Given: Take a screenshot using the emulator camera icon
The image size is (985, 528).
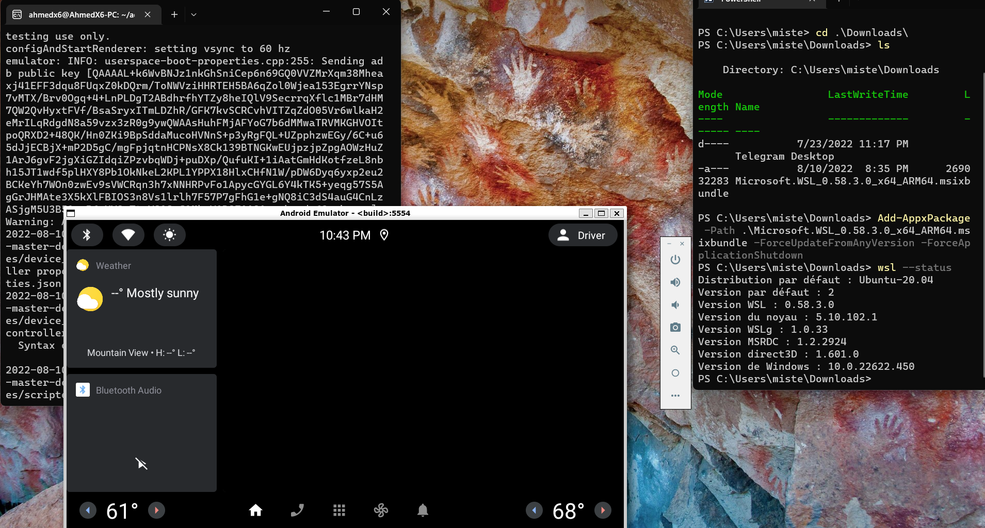Looking at the screenshot, I should click(x=675, y=327).
